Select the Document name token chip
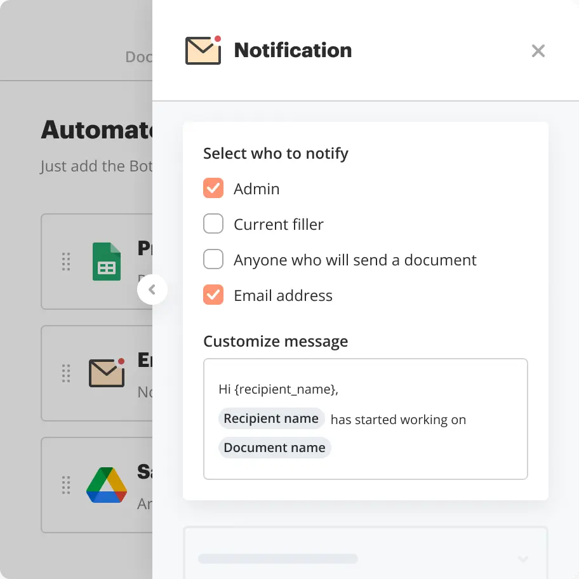 tap(274, 448)
